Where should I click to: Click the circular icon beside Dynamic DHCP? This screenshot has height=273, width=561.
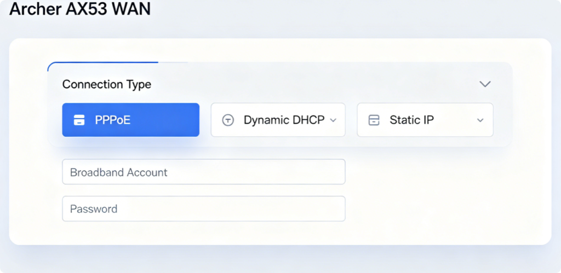tap(228, 120)
